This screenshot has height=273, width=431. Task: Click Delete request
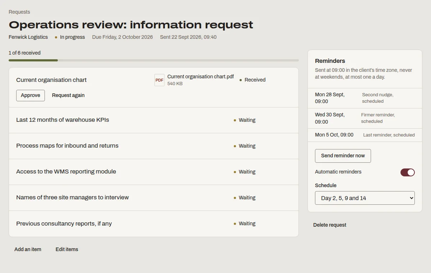click(x=330, y=225)
